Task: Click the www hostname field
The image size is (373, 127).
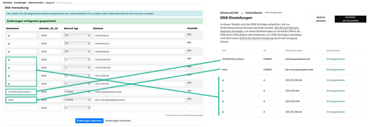Action: [21, 100]
